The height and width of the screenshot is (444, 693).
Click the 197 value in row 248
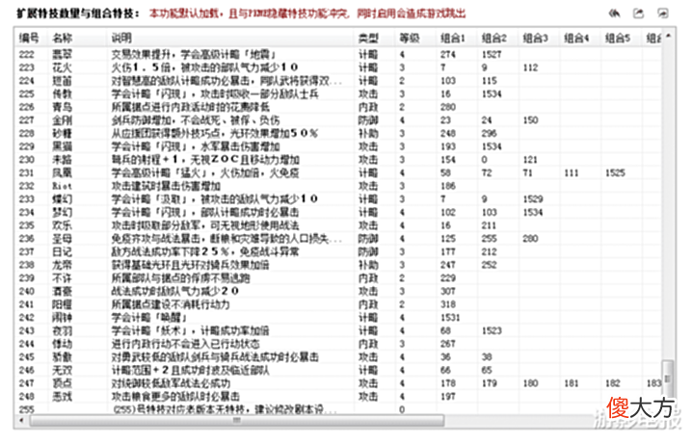coord(448,397)
